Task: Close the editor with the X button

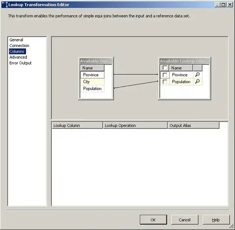Action: click(x=230, y=5)
